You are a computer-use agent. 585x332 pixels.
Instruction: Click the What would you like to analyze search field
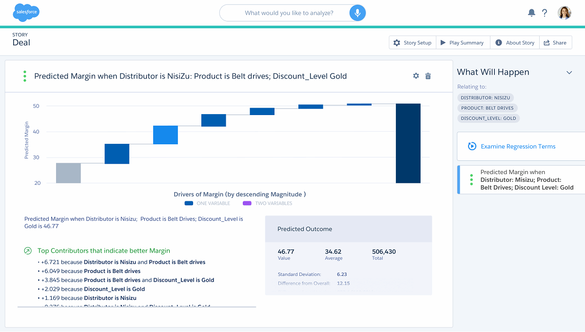tap(288, 13)
